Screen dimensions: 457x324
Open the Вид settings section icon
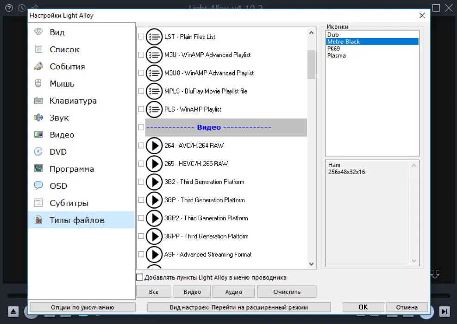[x=38, y=32]
